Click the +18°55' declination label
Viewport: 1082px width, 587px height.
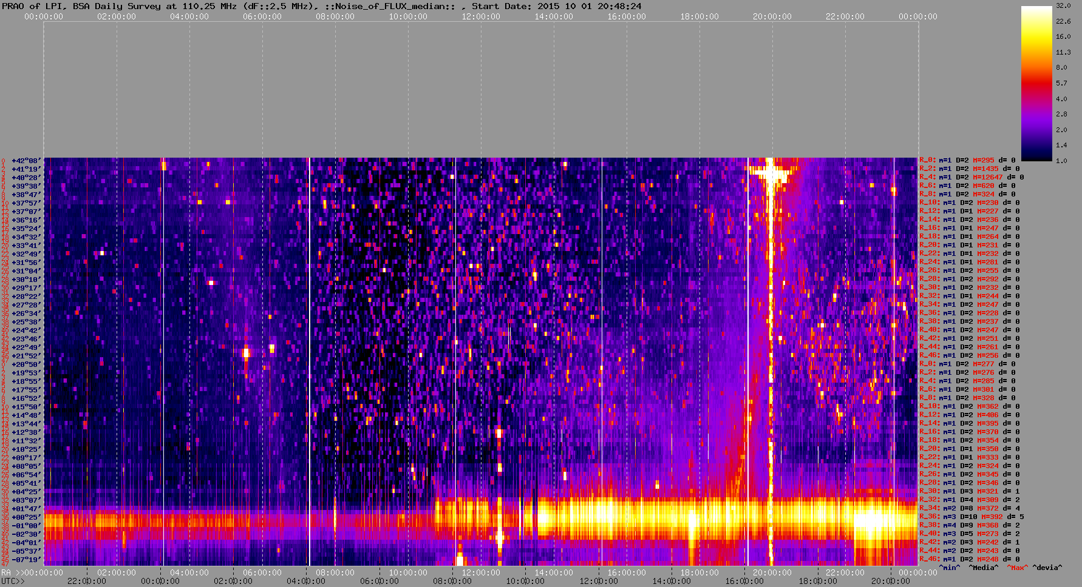(27, 381)
